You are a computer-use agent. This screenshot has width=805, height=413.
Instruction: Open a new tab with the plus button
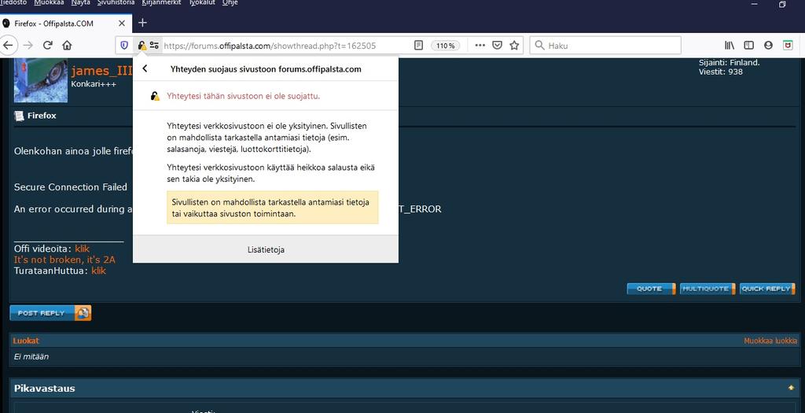coord(142,23)
